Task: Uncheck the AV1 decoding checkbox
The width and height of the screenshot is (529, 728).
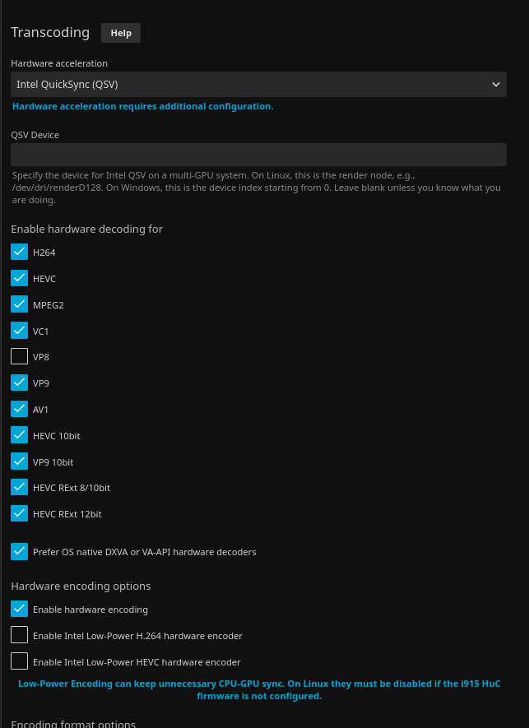Action: coord(20,409)
